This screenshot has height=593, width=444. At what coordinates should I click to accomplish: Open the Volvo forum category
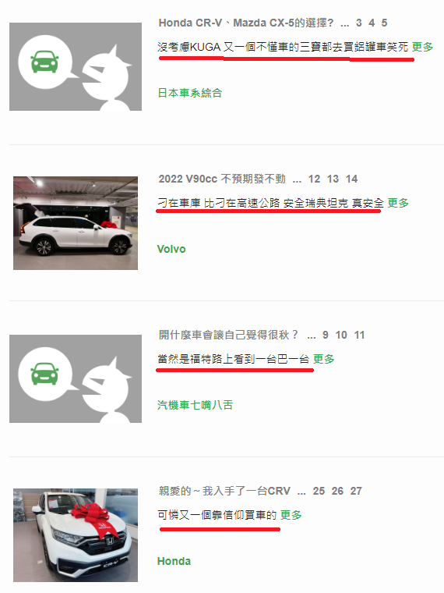click(x=171, y=249)
